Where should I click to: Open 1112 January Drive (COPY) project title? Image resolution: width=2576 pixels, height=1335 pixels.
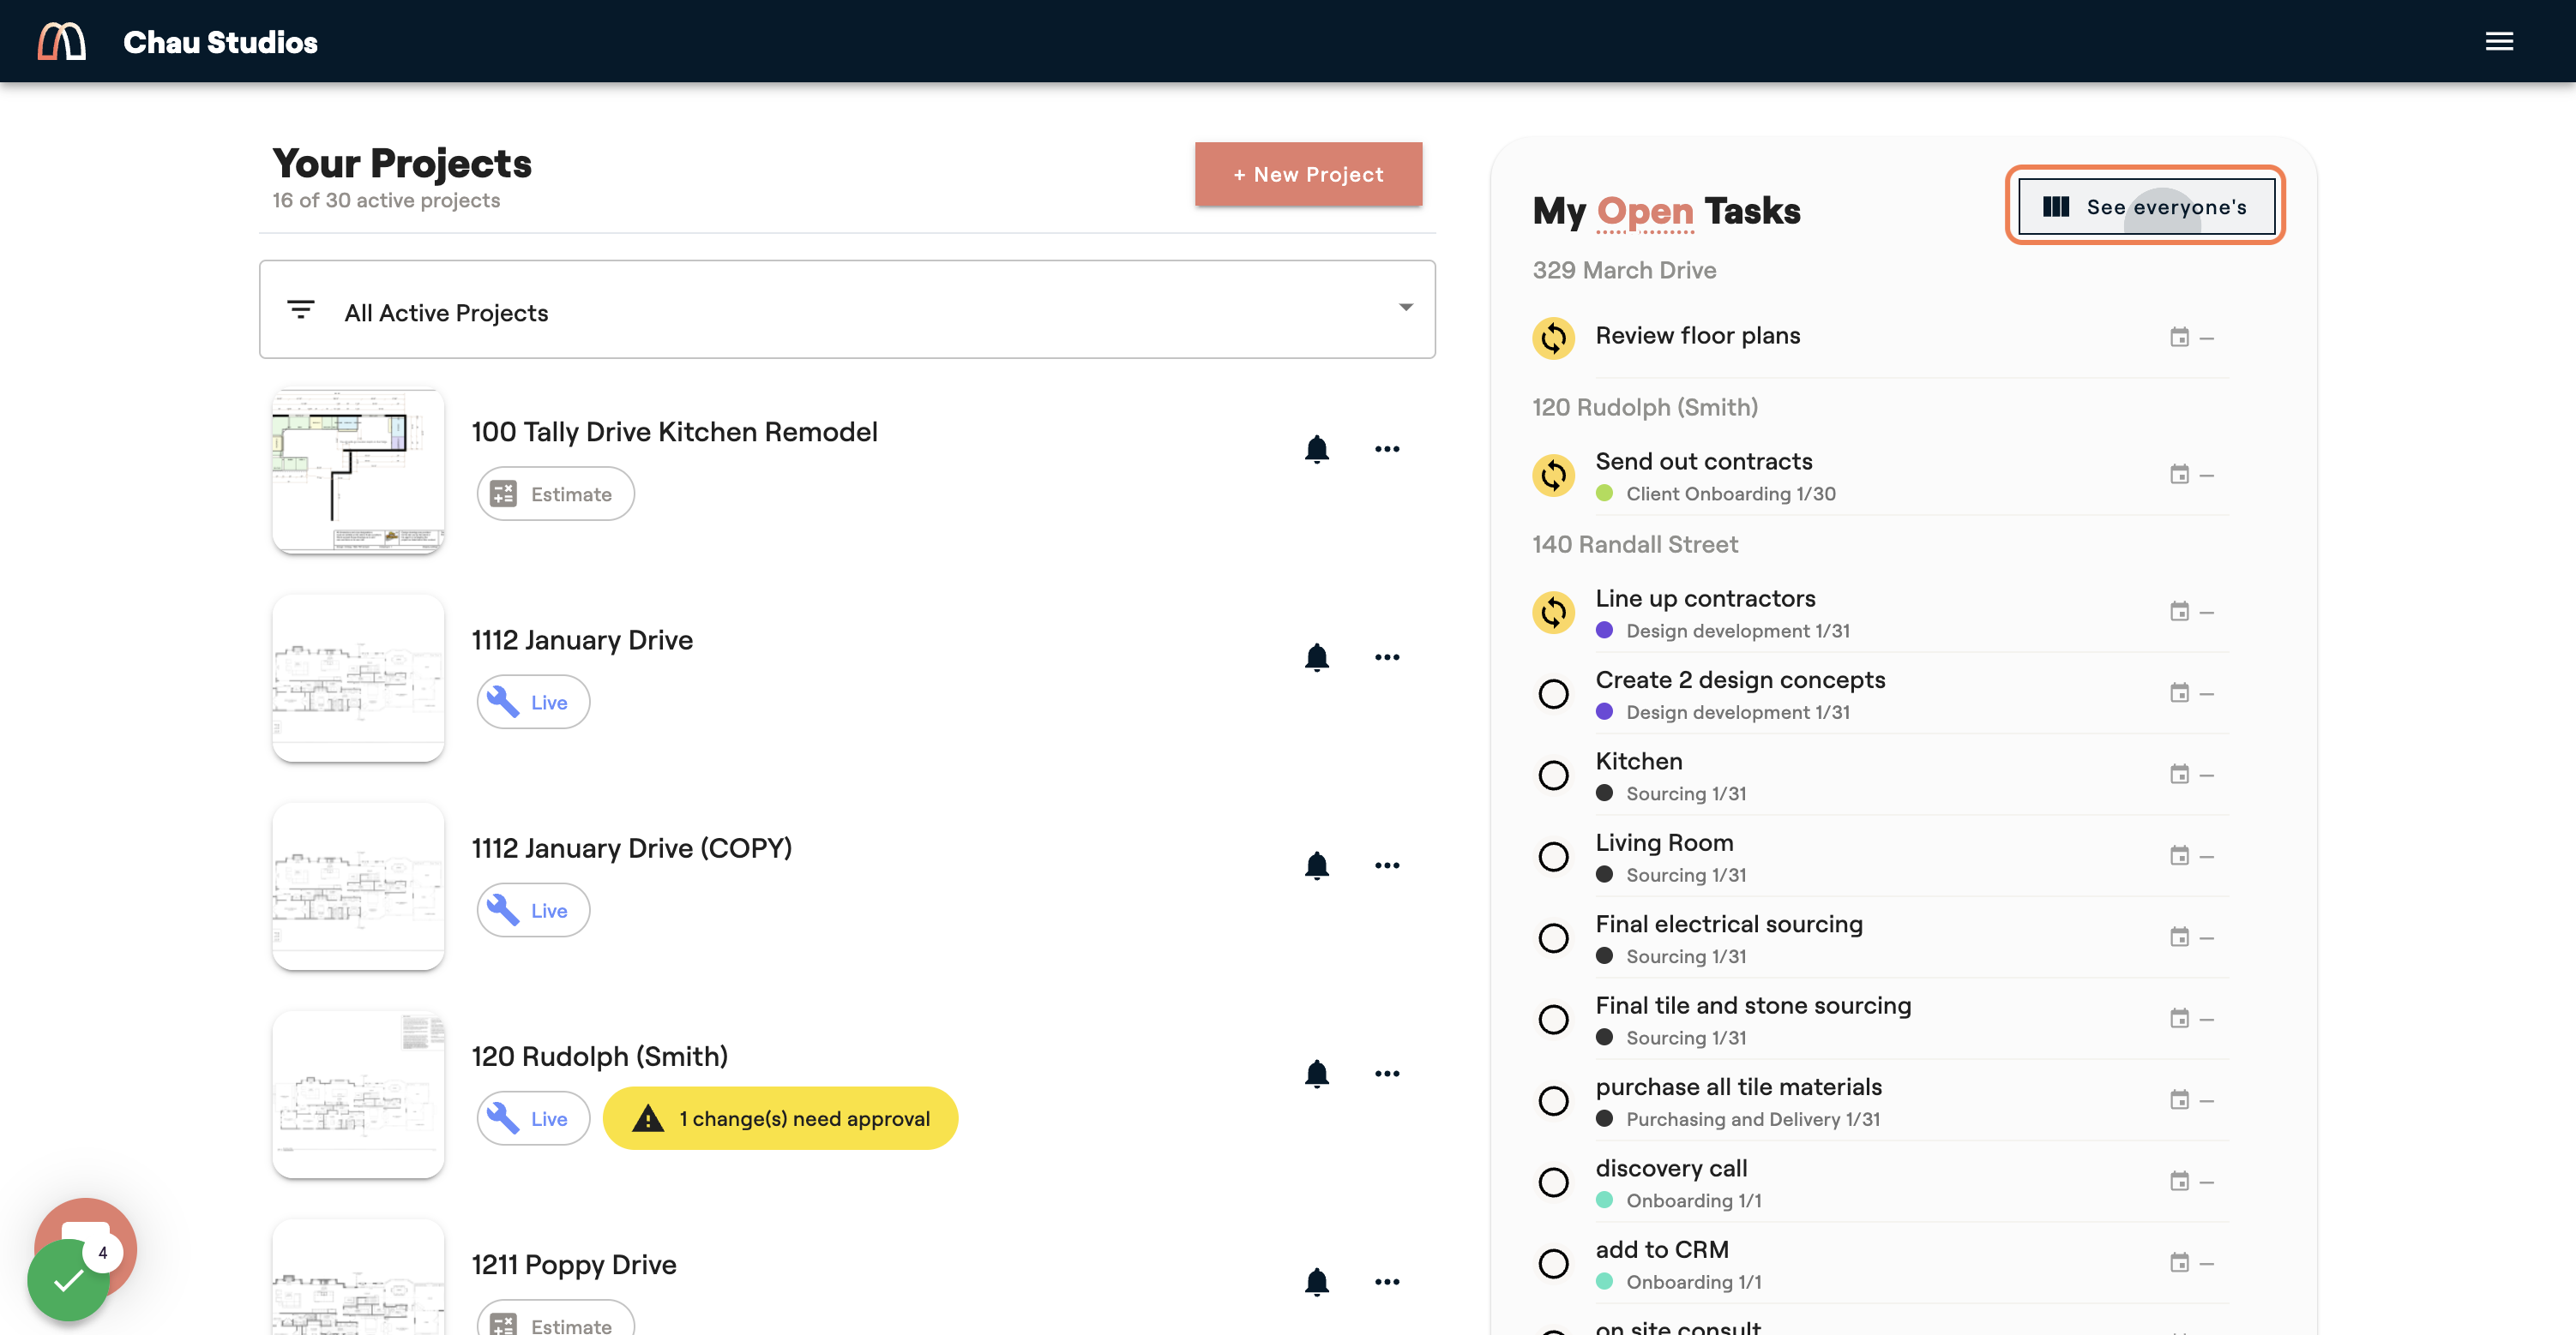(x=631, y=848)
